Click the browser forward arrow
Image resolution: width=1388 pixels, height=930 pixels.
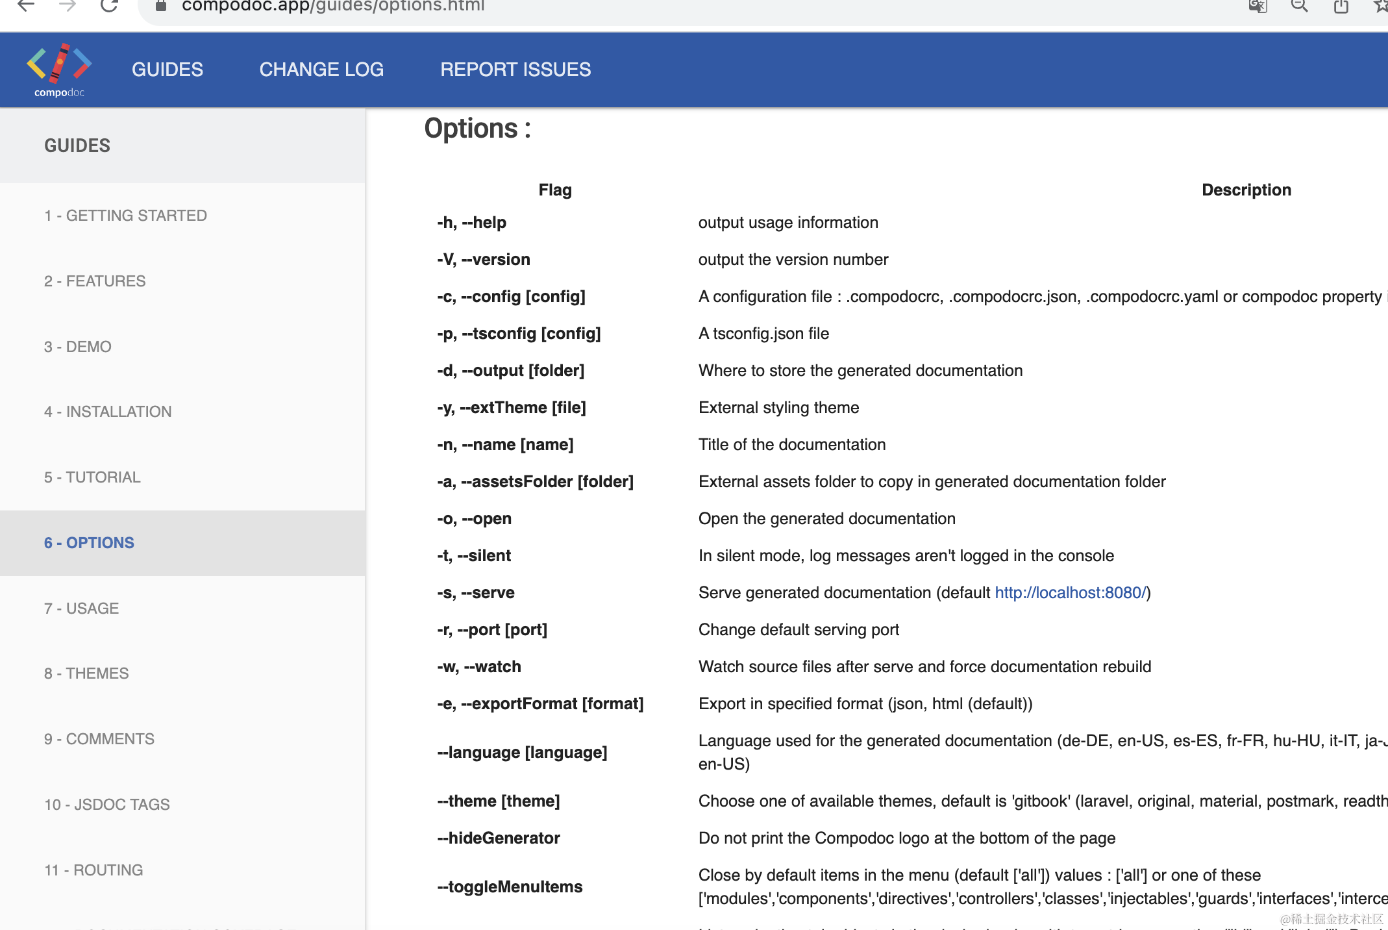click(68, 6)
